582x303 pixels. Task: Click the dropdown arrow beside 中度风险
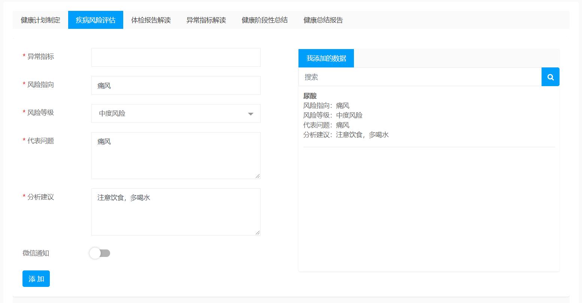251,114
